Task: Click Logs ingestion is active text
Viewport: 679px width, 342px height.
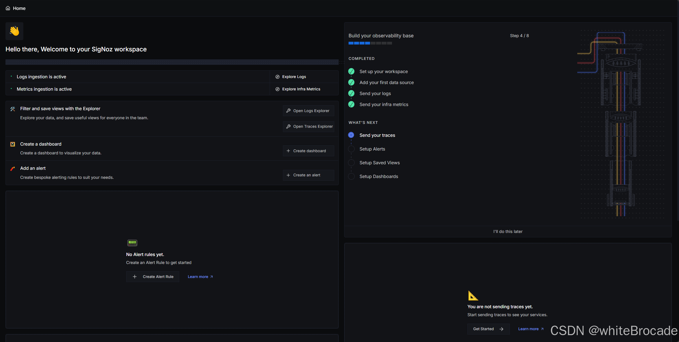Action: click(x=41, y=77)
